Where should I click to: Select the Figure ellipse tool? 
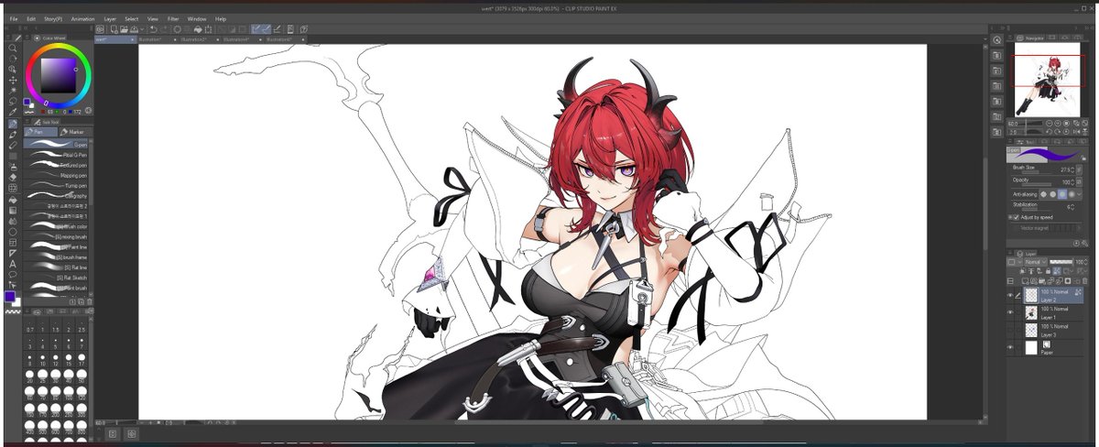tap(13, 231)
